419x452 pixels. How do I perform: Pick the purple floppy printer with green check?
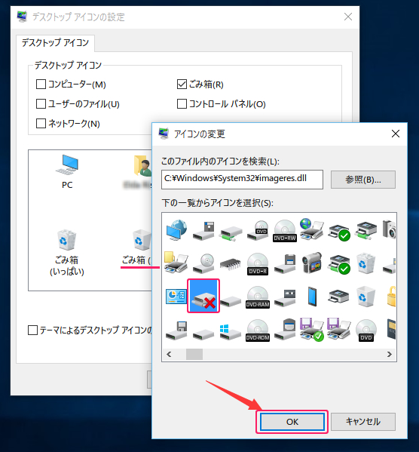312,329
